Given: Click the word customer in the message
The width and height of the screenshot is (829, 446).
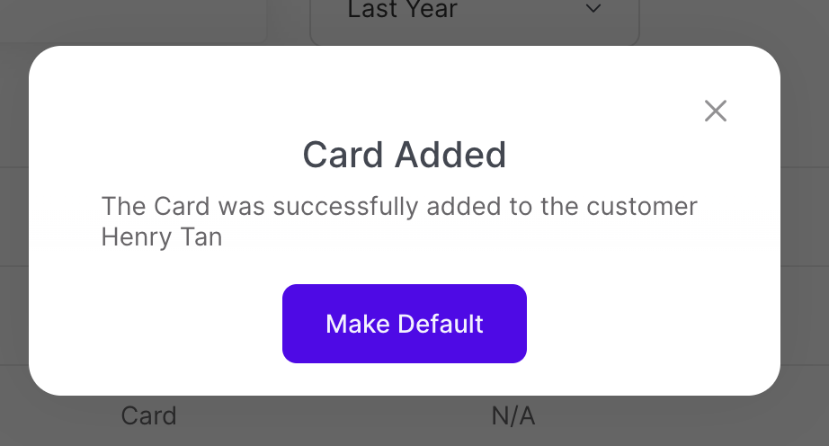Looking at the screenshot, I should coord(642,206).
